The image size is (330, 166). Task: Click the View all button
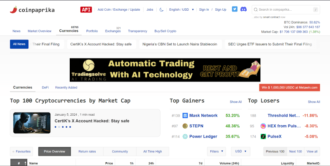(x=312, y=152)
